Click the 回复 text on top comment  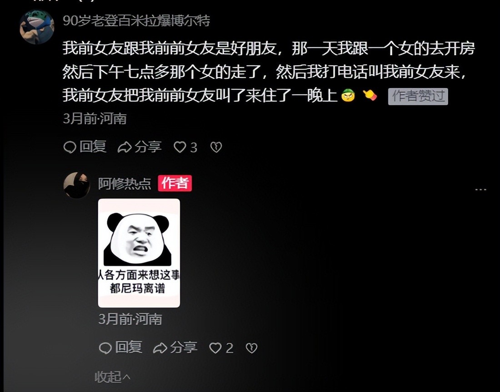tap(93, 147)
